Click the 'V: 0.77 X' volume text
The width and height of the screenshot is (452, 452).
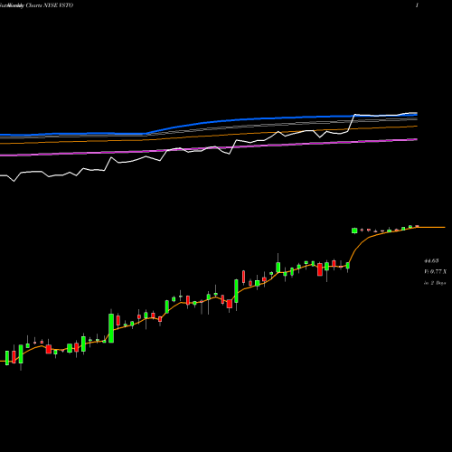tap(435, 272)
